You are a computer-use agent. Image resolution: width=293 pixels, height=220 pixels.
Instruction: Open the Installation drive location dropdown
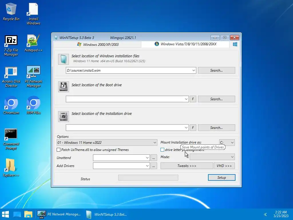click(x=186, y=127)
